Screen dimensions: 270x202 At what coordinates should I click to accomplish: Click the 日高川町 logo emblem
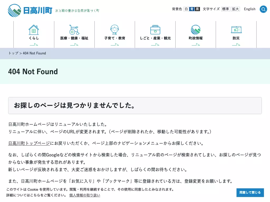click(x=15, y=11)
